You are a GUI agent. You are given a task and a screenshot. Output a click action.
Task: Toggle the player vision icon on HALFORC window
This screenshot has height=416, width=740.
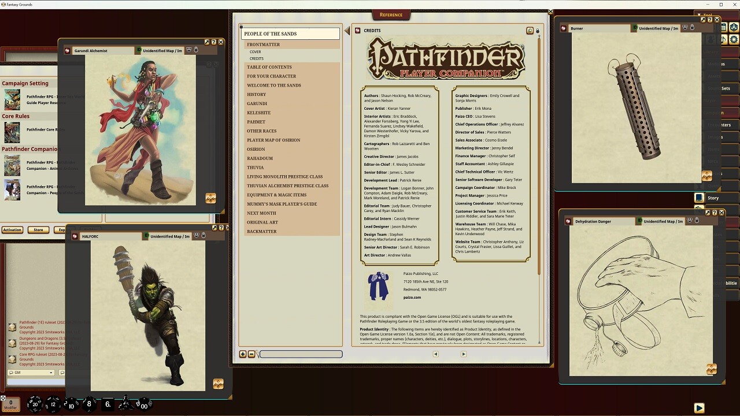(196, 236)
